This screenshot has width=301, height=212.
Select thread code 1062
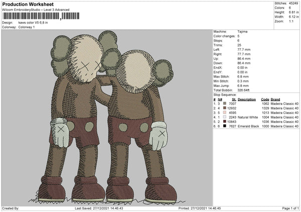point(265,103)
